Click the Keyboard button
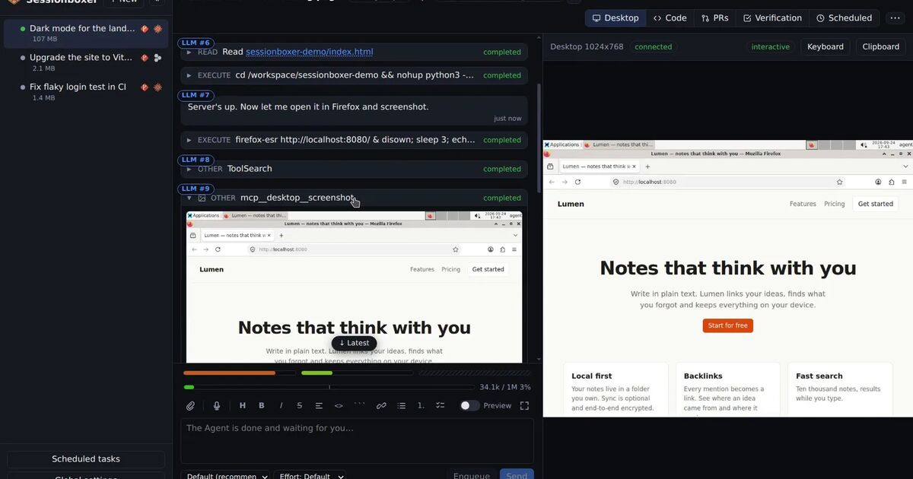 826,47
